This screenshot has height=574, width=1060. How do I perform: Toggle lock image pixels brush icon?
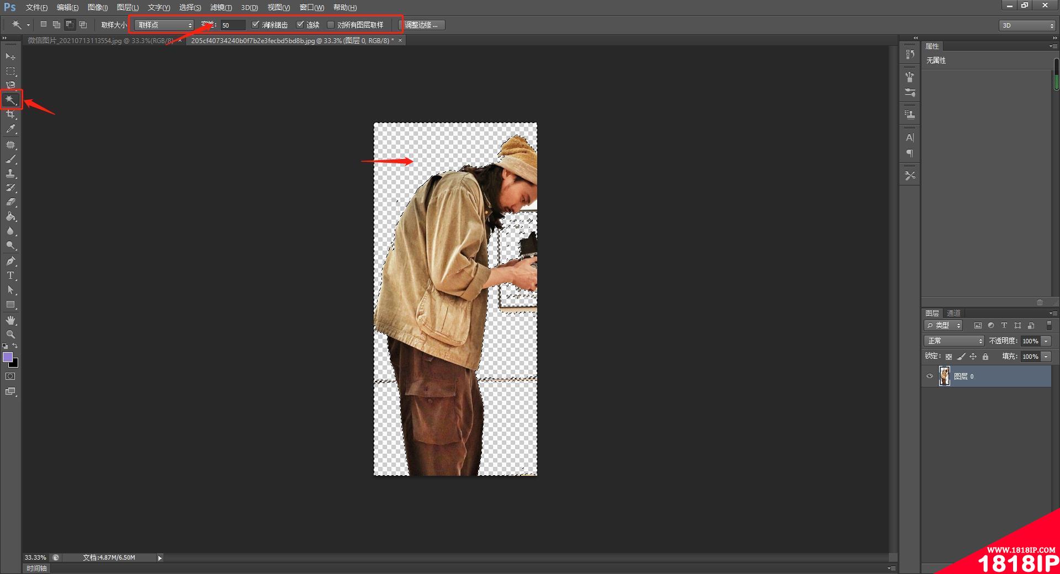(961, 357)
